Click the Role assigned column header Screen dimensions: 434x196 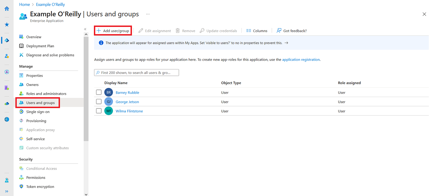click(x=349, y=83)
